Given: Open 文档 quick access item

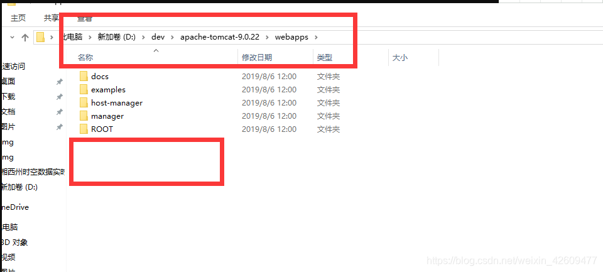Looking at the screenshot, I should [8, 112].
